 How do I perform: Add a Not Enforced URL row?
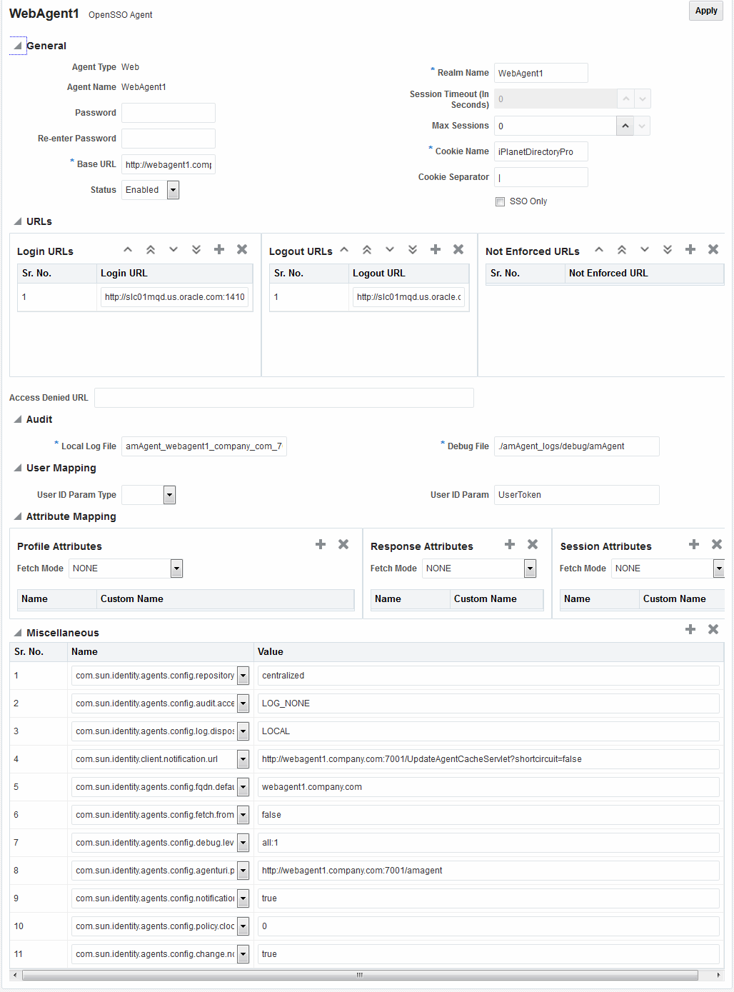pyautogui.click(x=690, y=249)
